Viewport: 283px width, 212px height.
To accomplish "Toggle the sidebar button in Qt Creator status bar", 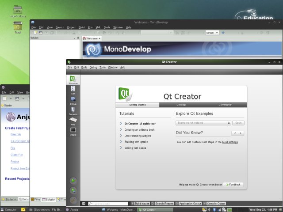I will (84, 204).
